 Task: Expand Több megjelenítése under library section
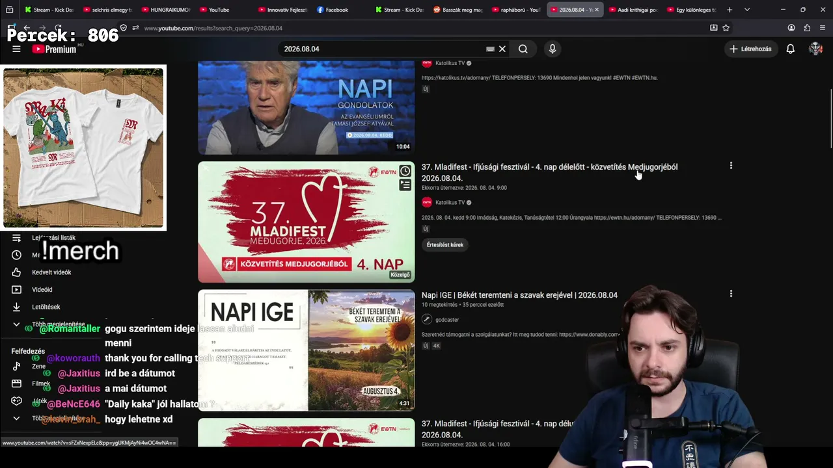click(x=59, y=324)
